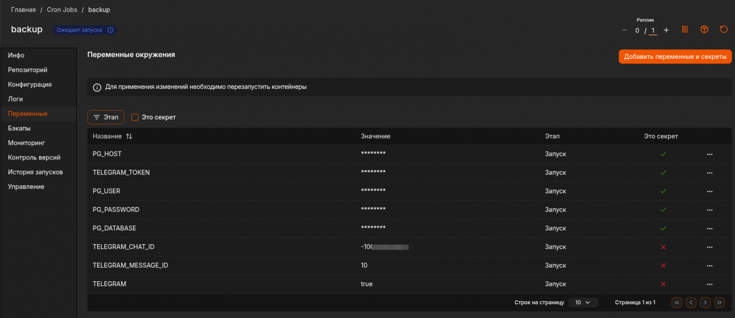
Task: Click the orange pause icon
Action: point(685,30)
